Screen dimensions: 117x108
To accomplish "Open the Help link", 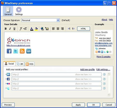I will [111, 20].
